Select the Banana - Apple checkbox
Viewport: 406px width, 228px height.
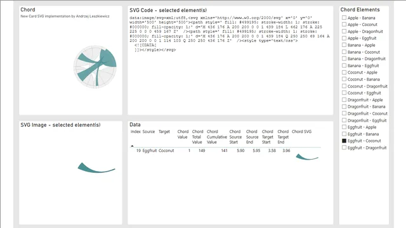(344, 45)
